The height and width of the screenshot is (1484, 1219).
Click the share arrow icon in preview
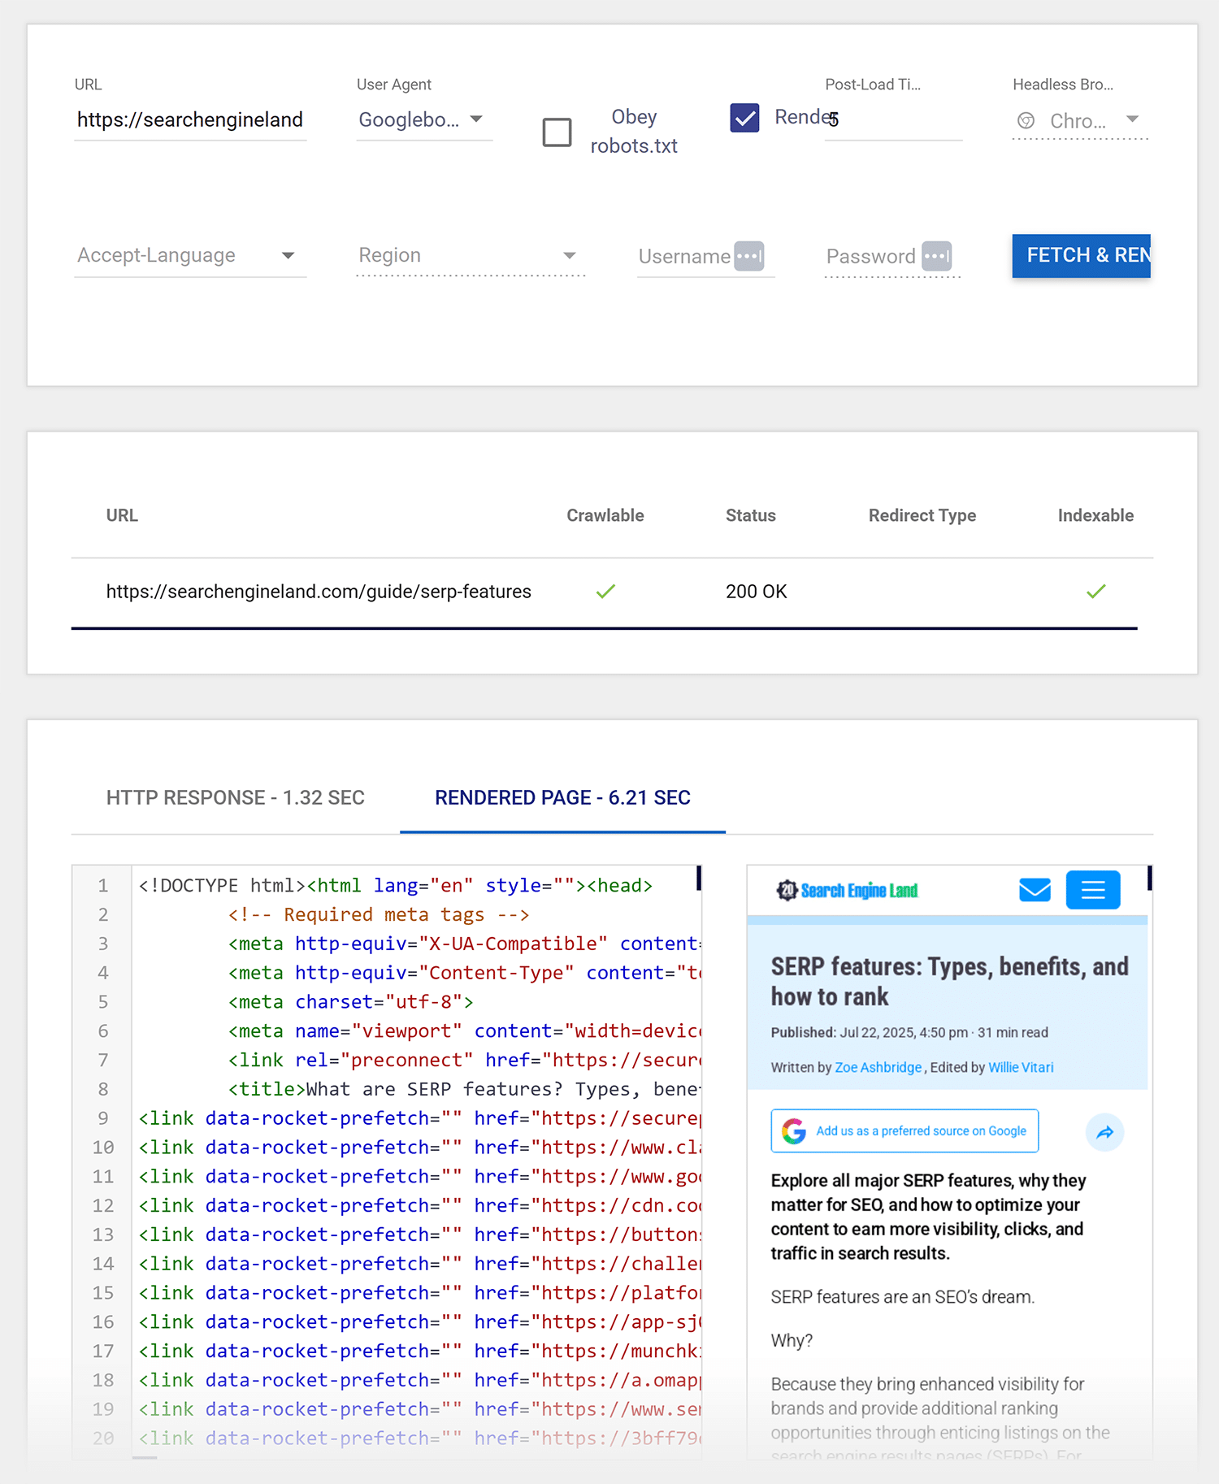[x=1104, y=1132]
